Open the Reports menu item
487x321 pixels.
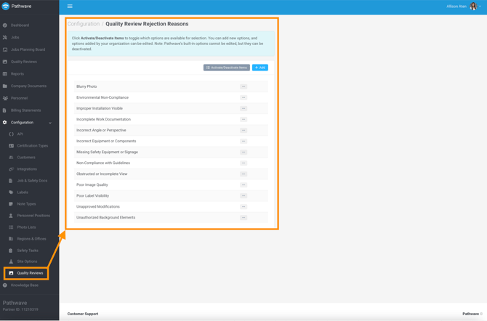pyautogui.click(x=17, y=74)
